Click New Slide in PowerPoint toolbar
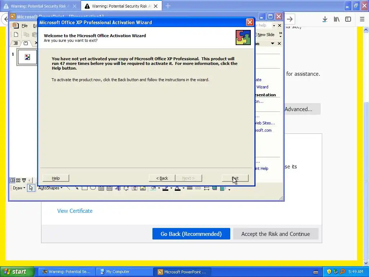 tap(264, 35)
